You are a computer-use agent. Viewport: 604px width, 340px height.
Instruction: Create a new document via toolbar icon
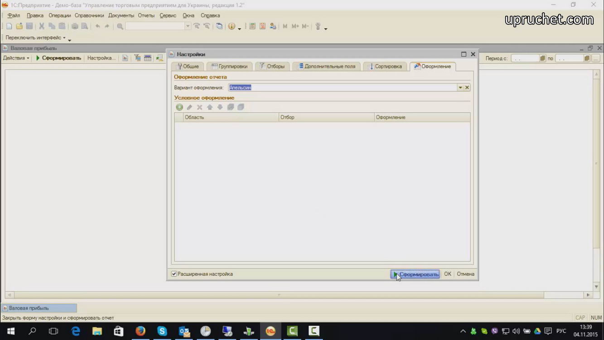click(x=9, y=26)
